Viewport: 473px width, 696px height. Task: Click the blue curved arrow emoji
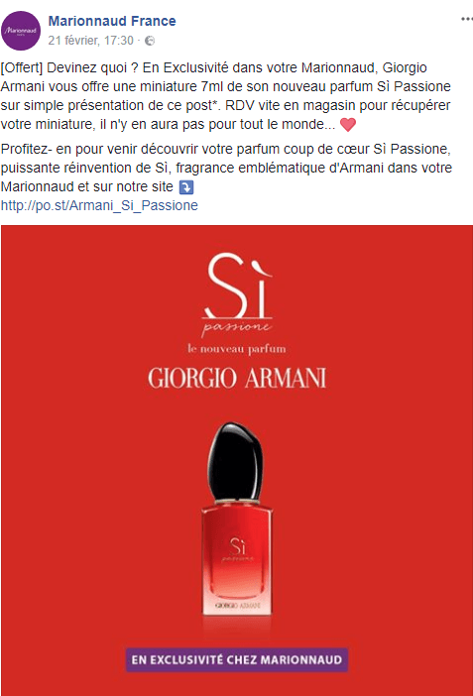pos(186,187)
